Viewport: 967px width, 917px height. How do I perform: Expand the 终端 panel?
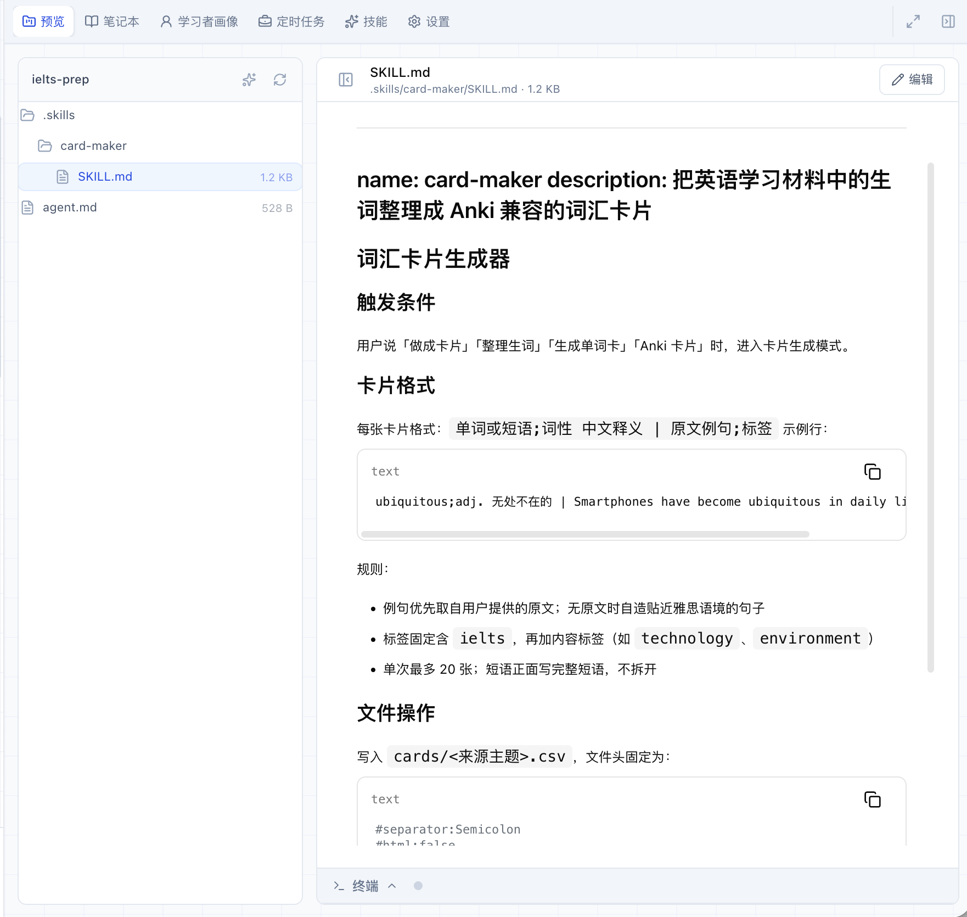tap(365, 886)
